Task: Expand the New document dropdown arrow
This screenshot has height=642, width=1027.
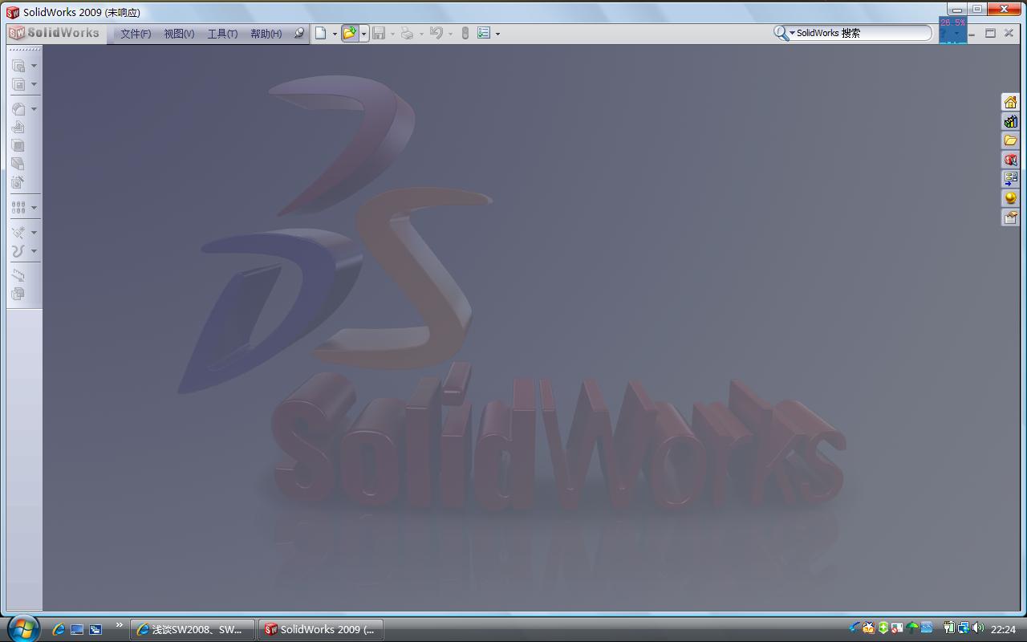Action: (x=335, y=34)
